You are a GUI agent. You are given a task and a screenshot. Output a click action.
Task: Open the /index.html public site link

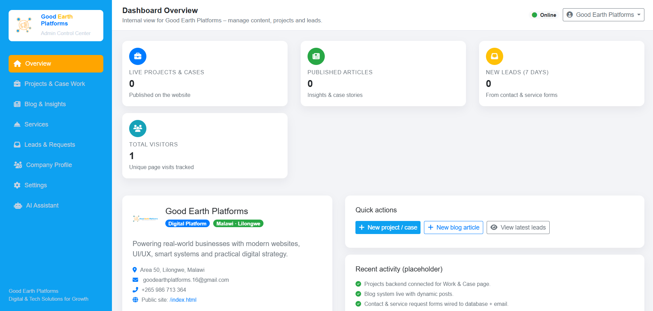(183, 300)
